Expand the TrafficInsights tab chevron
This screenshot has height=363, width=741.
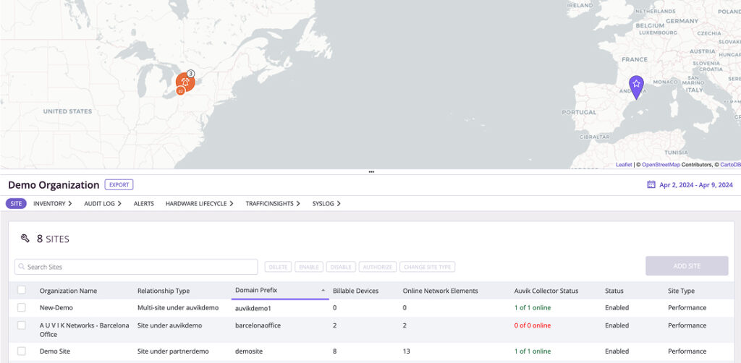coord(298,203)
